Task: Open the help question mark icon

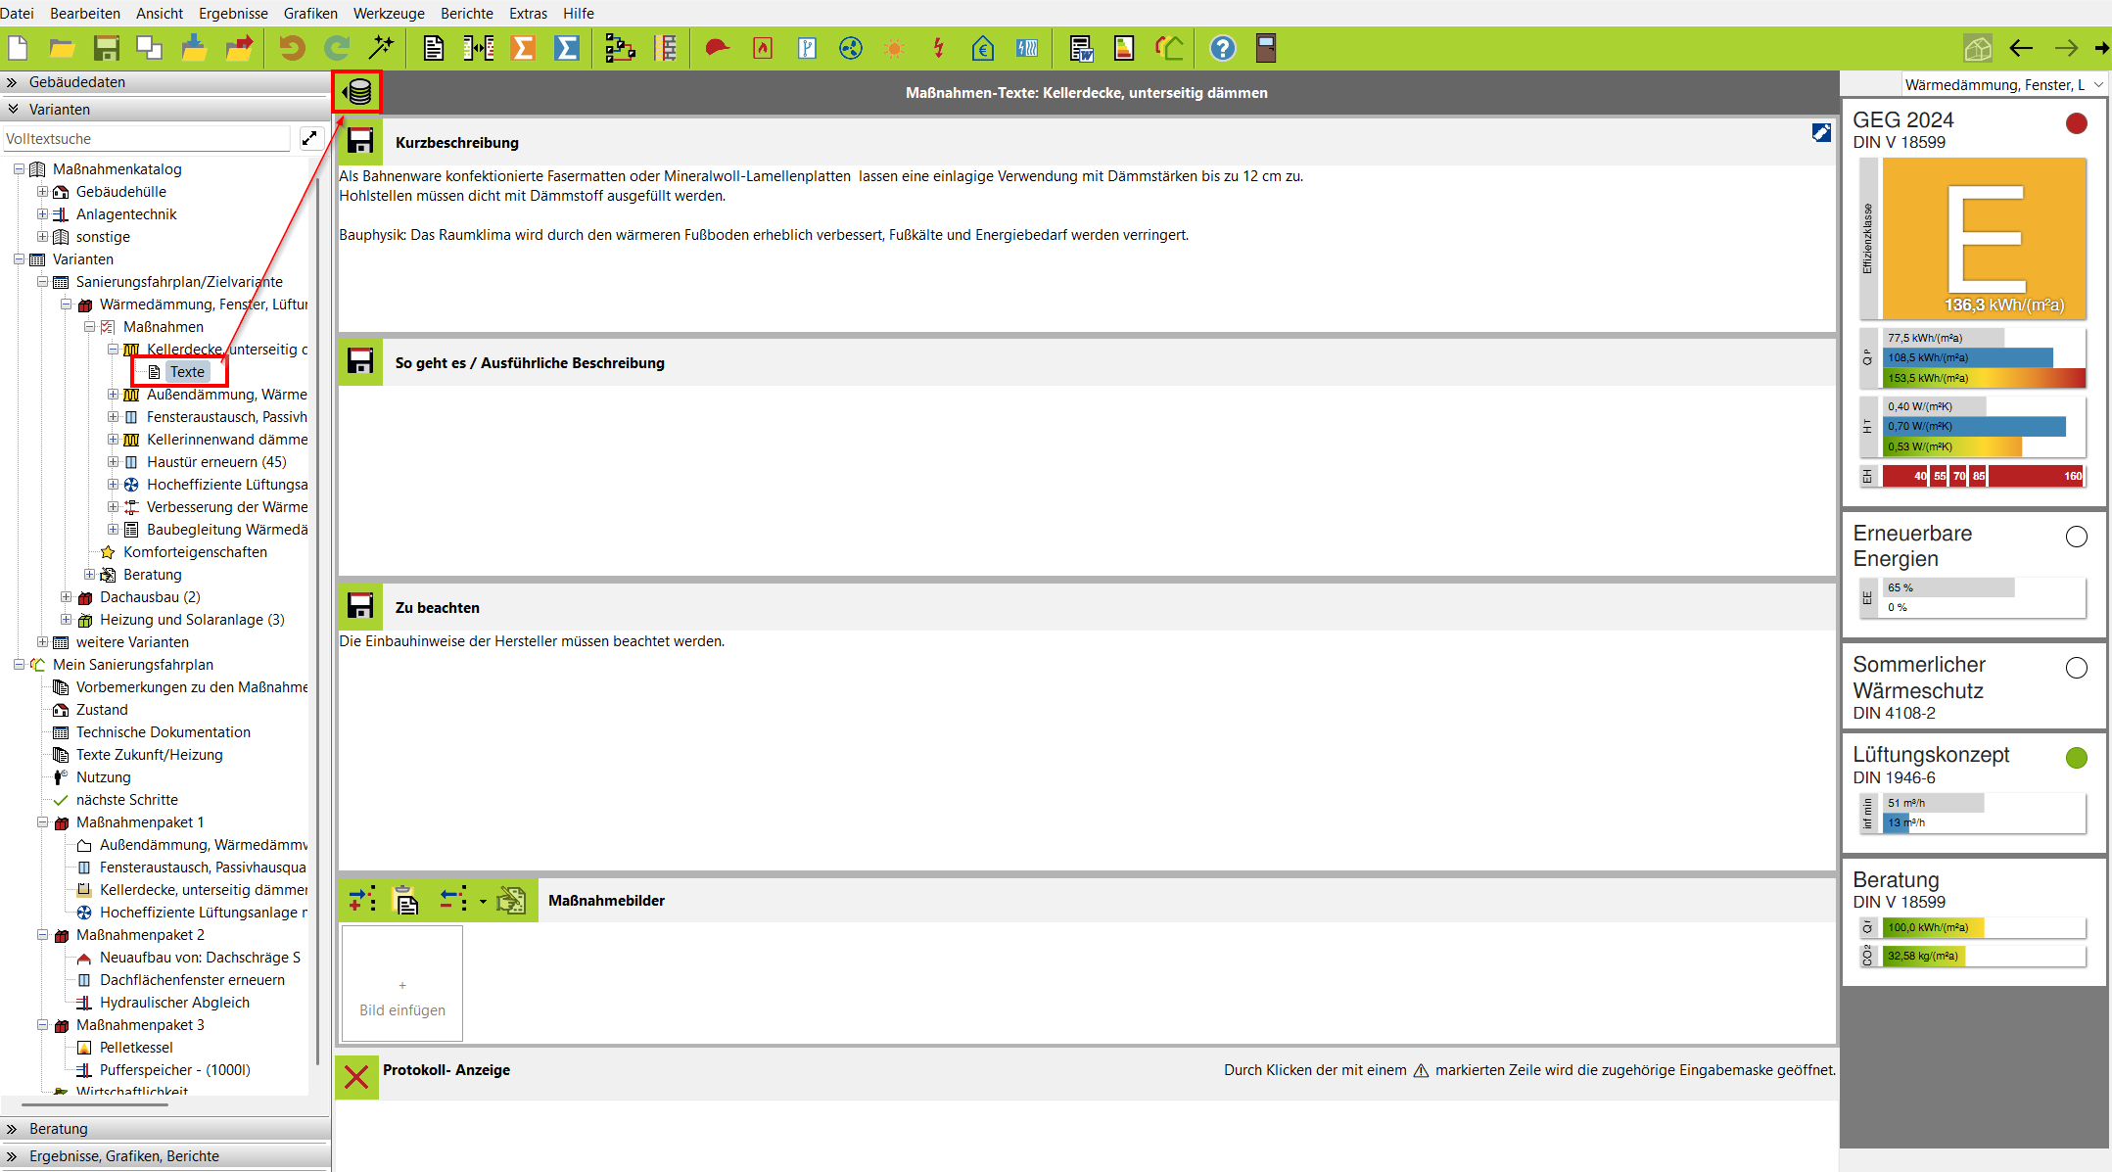Action: (1222, 48)
